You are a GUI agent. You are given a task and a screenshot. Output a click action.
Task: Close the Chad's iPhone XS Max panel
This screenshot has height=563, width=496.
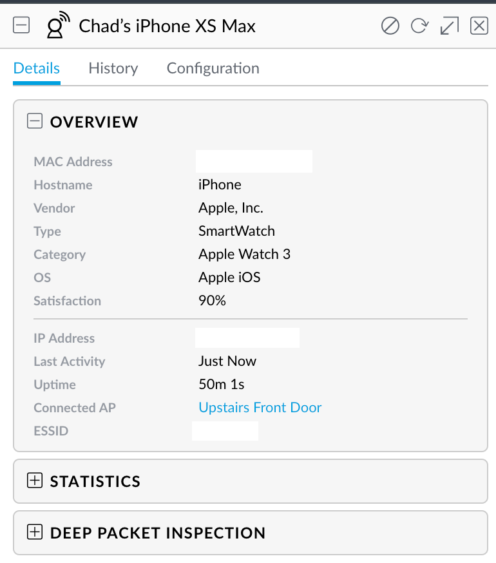click(479, 26)
